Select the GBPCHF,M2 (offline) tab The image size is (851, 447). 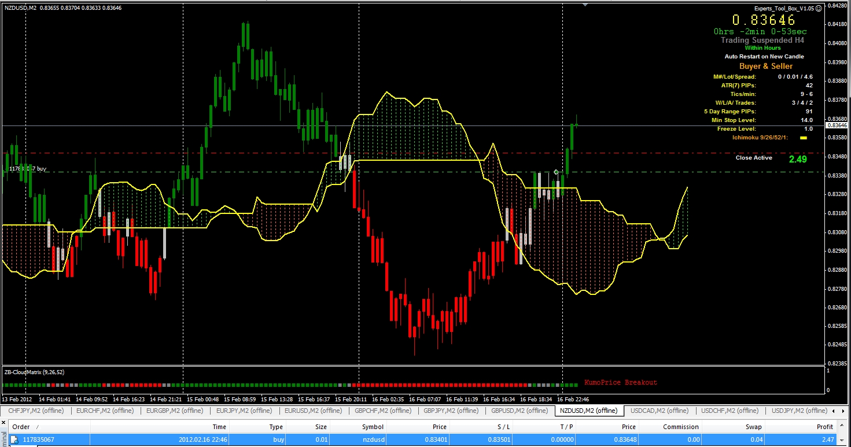pos(384,411)
